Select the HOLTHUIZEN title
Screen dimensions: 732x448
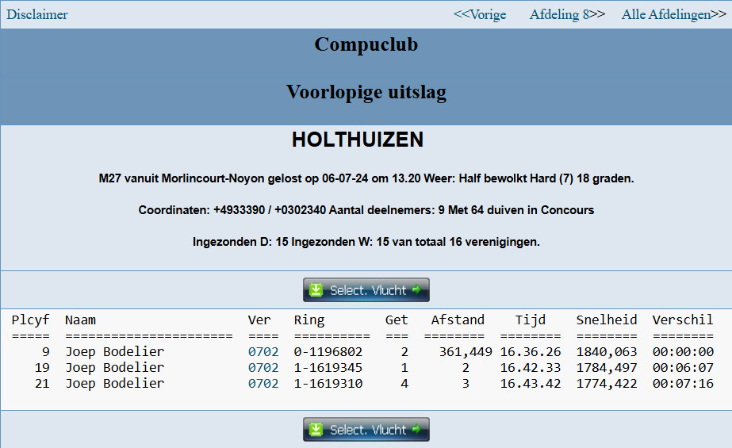(358, 140)
